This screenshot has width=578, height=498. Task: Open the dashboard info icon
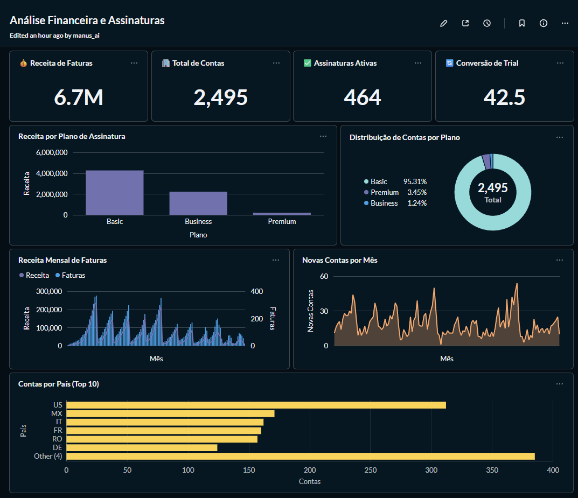[x=543, y=23]
